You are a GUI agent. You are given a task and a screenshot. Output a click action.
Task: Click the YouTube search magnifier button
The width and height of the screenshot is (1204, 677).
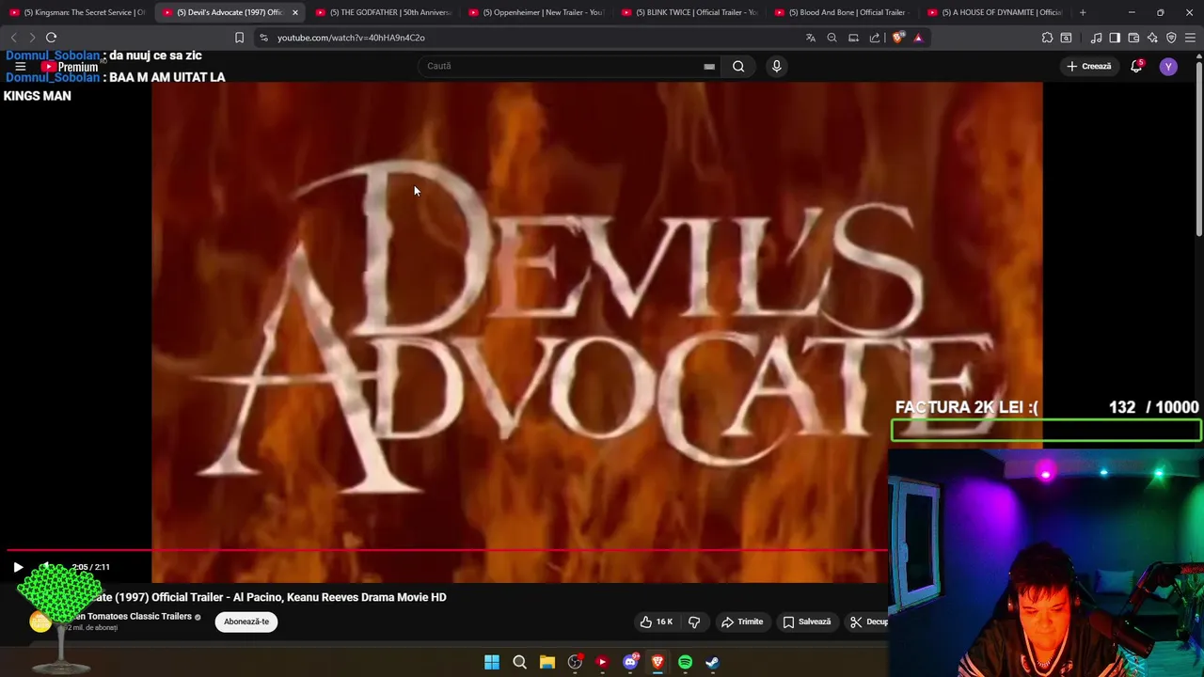(738, 66)
